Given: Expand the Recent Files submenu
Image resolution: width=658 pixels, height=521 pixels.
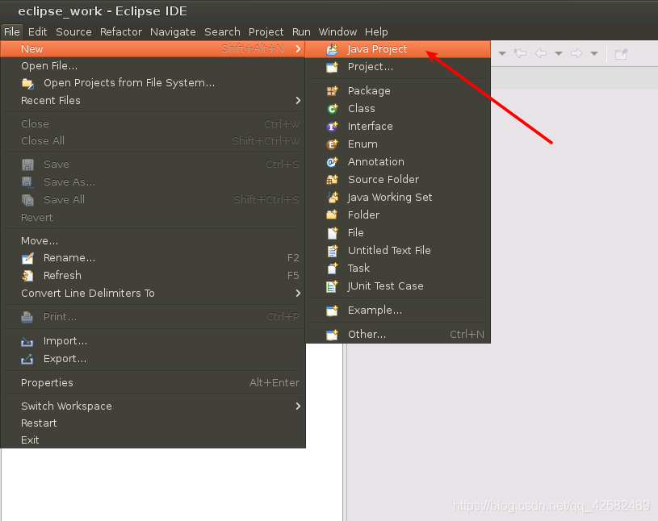Looking at the screenshot, I should (x=298, y=101).
